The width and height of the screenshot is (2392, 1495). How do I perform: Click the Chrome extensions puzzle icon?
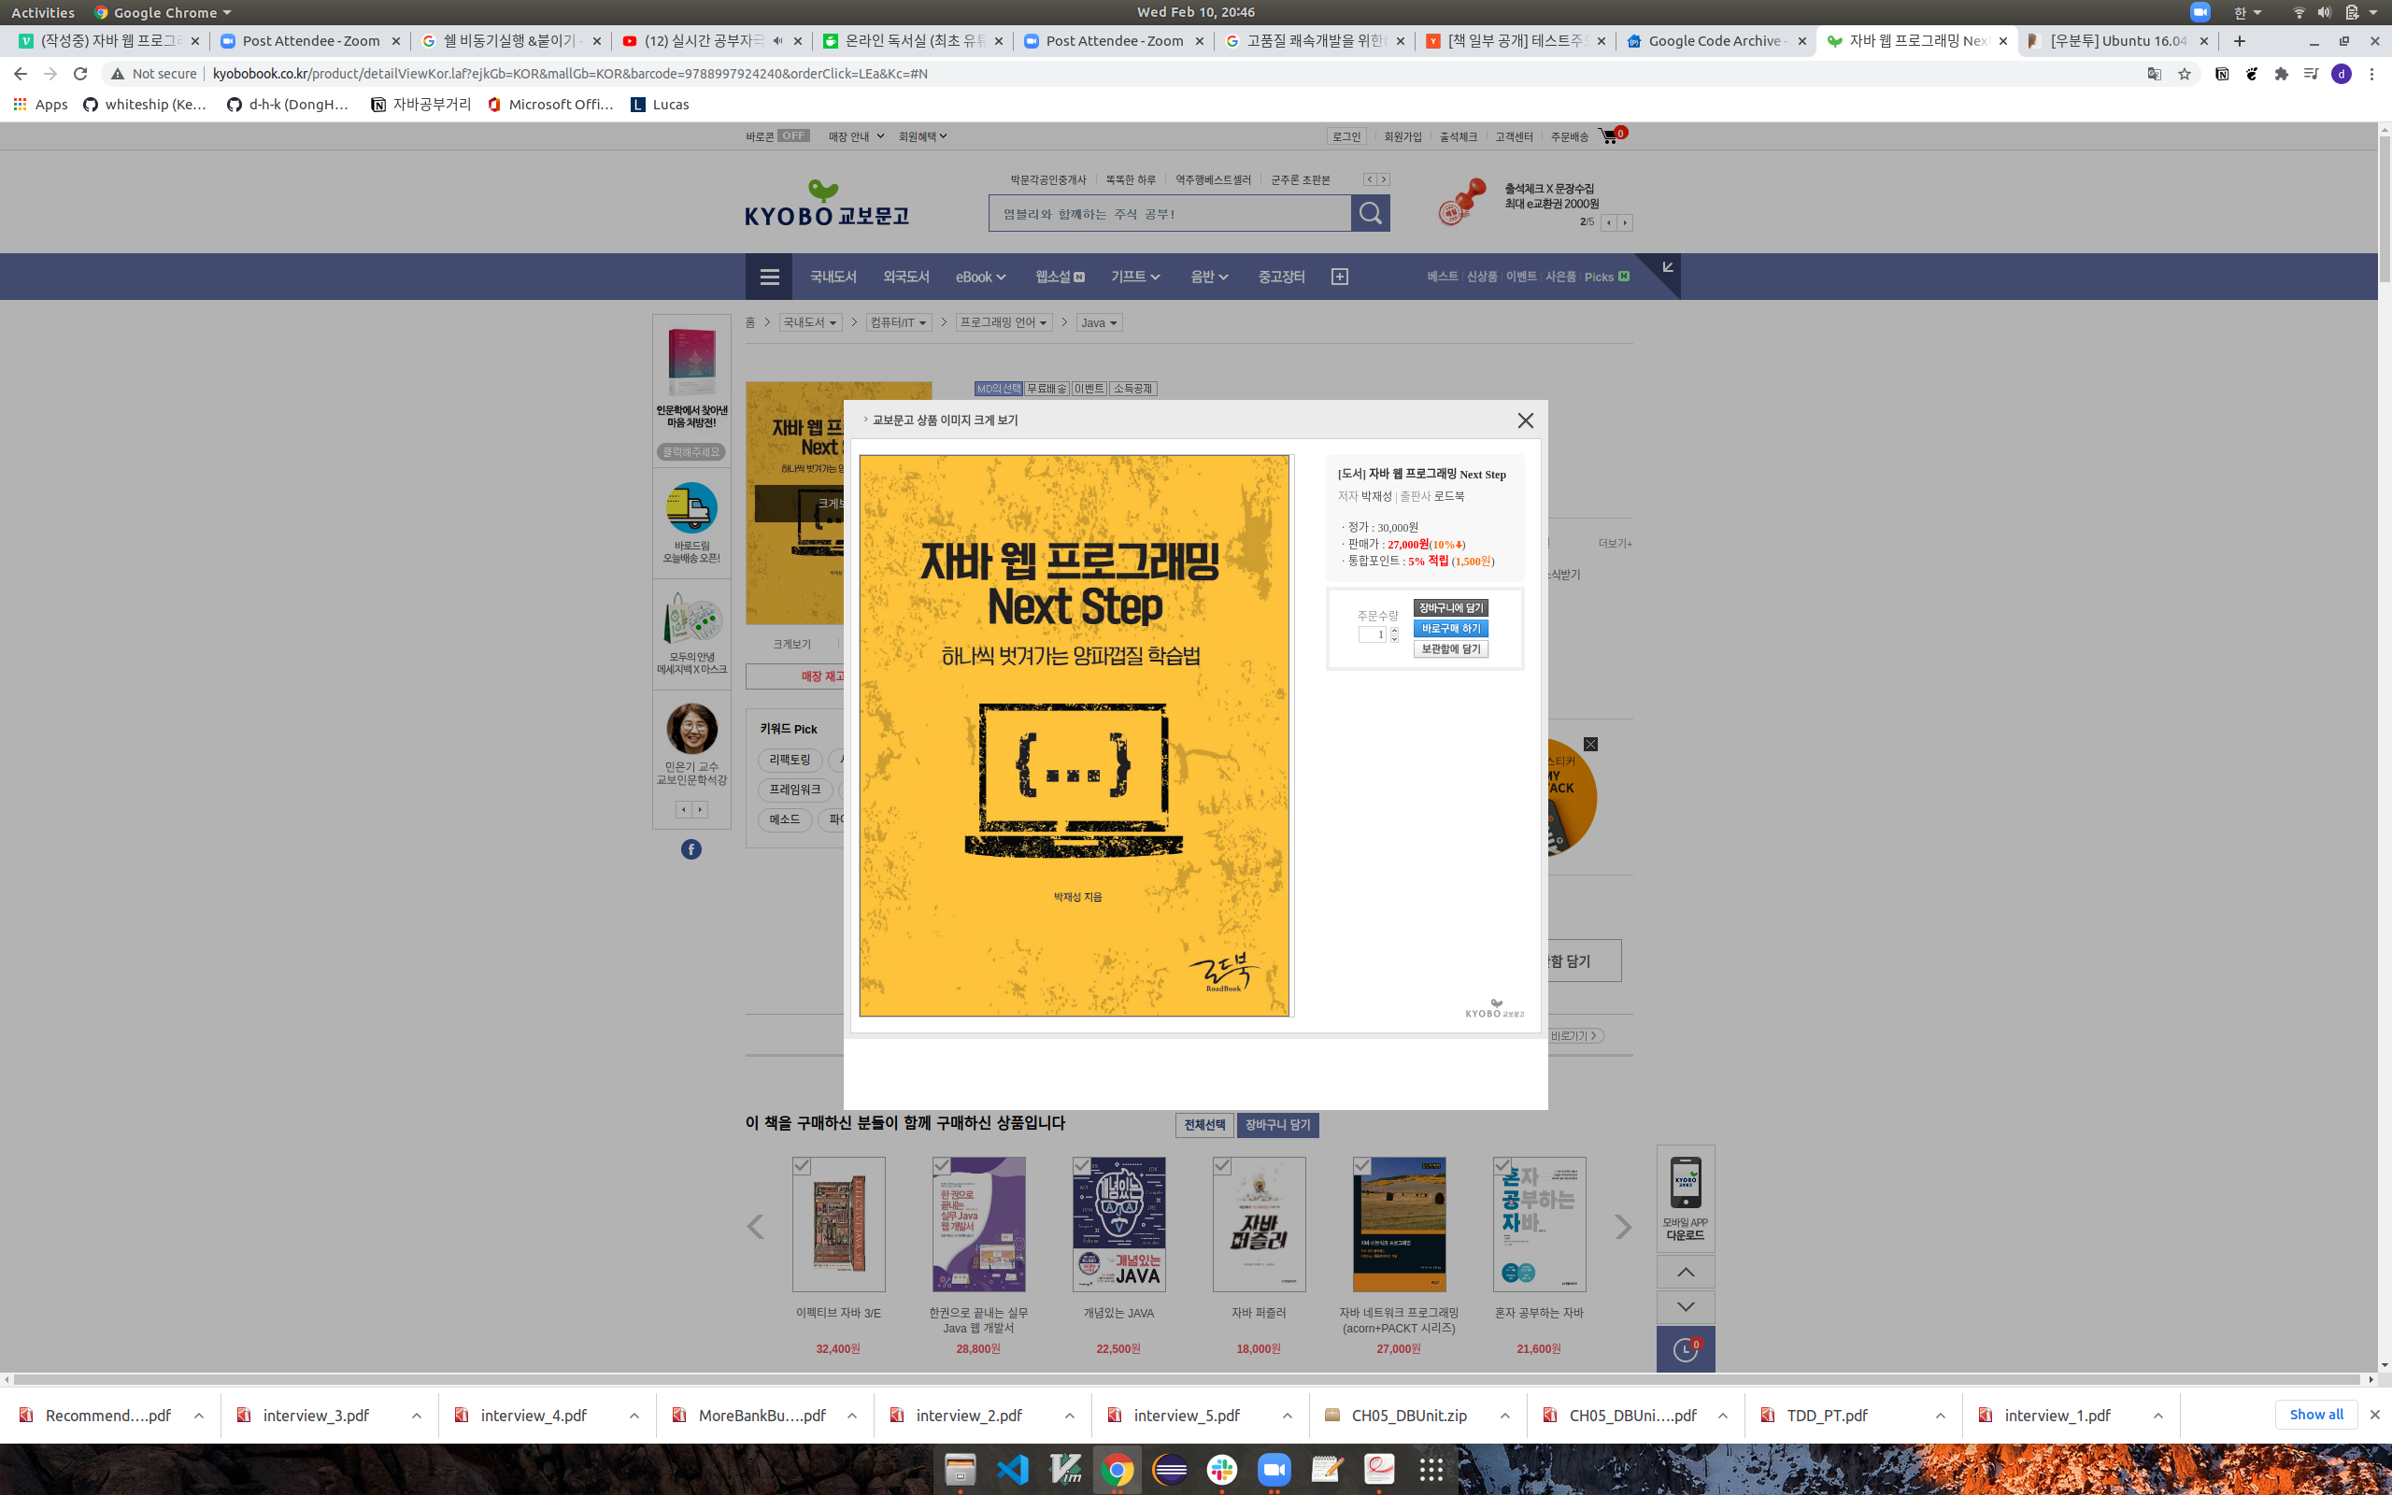2282,73
